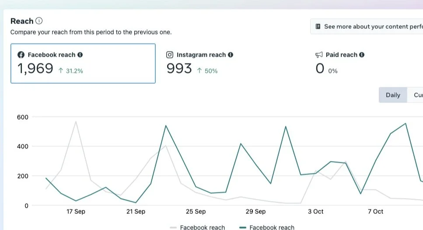Screen dimensions: 423x230
Task: Switch chart to Cumulative view
Action: (415, 95)
